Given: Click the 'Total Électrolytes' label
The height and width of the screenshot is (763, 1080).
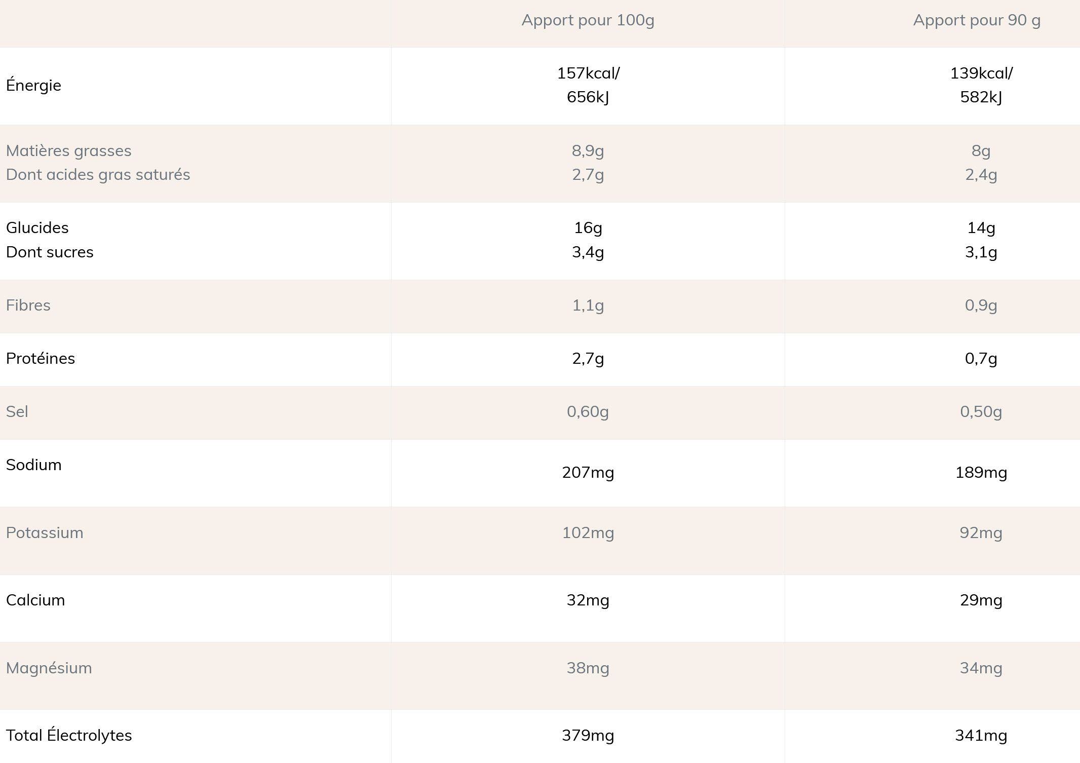Looking at the screenshot, I should click(x=69, y=735).
